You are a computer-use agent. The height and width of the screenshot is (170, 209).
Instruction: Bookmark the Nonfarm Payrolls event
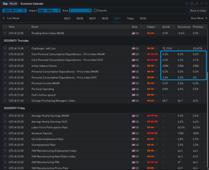5,133
